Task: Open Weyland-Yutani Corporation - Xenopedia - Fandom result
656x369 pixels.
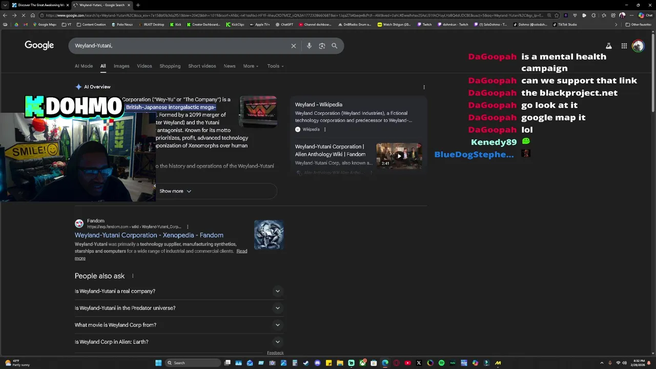Action: (149, 235)
